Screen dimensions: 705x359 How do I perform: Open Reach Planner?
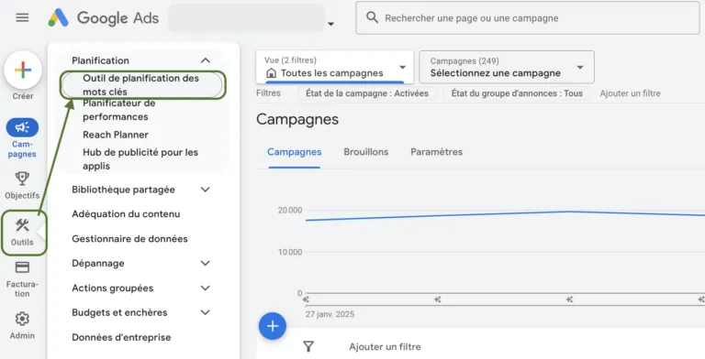coord(116,135)
